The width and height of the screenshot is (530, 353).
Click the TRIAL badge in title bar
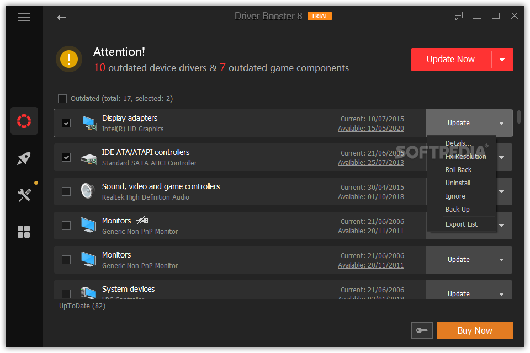pos(320,16)
